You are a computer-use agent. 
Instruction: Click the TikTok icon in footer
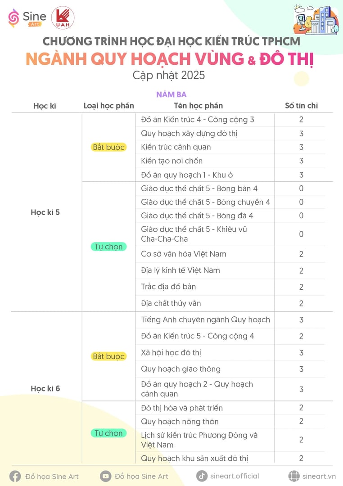tap(202, 476)
